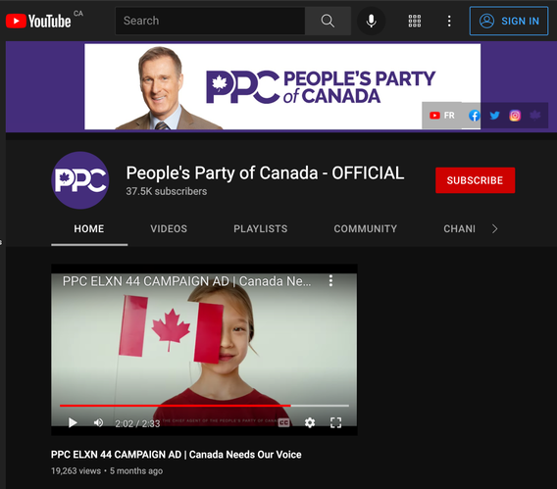
Task: Open the FR YouTube channel link
Action: click(442, 116)
